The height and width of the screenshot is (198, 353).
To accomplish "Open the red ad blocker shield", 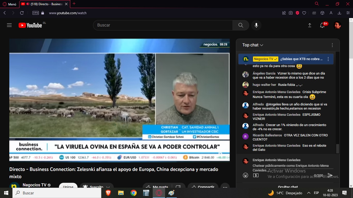I will tap(297, 13).
